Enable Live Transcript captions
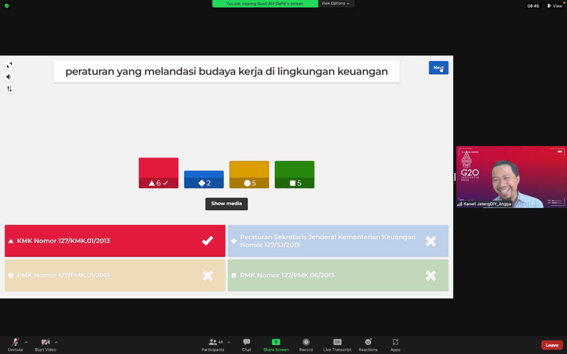567x354 pixels. pyautogui.click(x=337, y=345)
